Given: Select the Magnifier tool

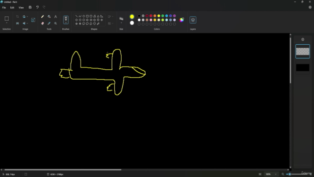Looking at the screenshot, I should point(55,23).
